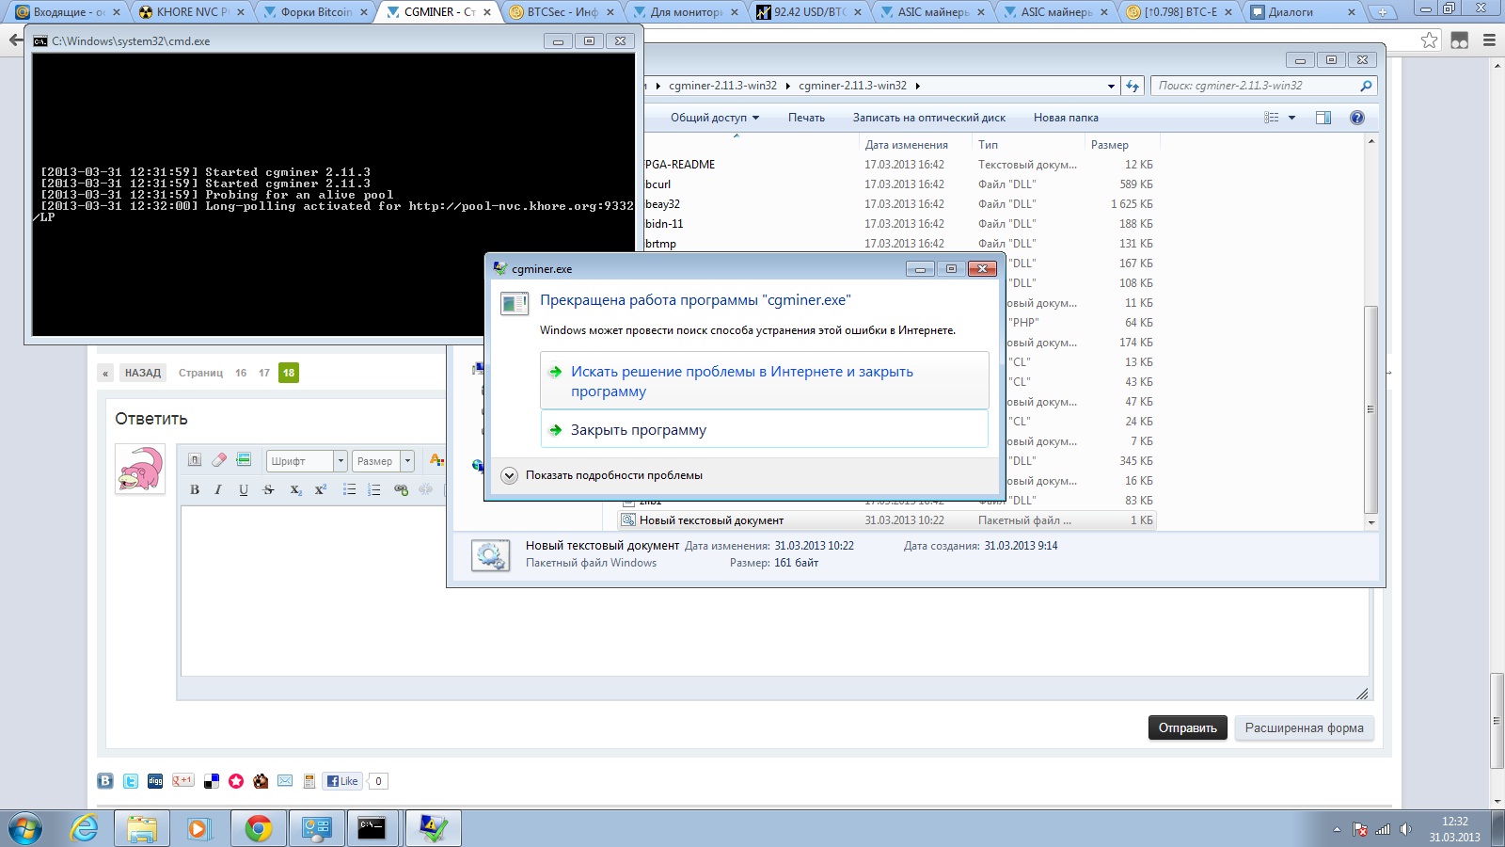Switch to BTCSec tab
This screenshot has height=847, width=1505.
(x=562, y=12)
